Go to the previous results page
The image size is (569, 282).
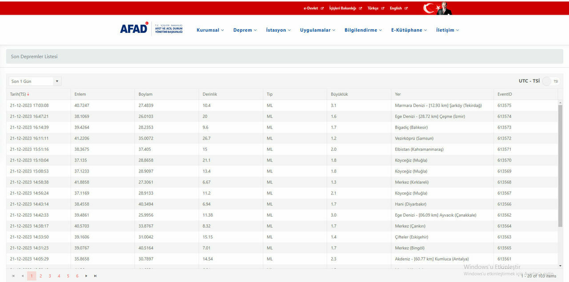(22, 276)
